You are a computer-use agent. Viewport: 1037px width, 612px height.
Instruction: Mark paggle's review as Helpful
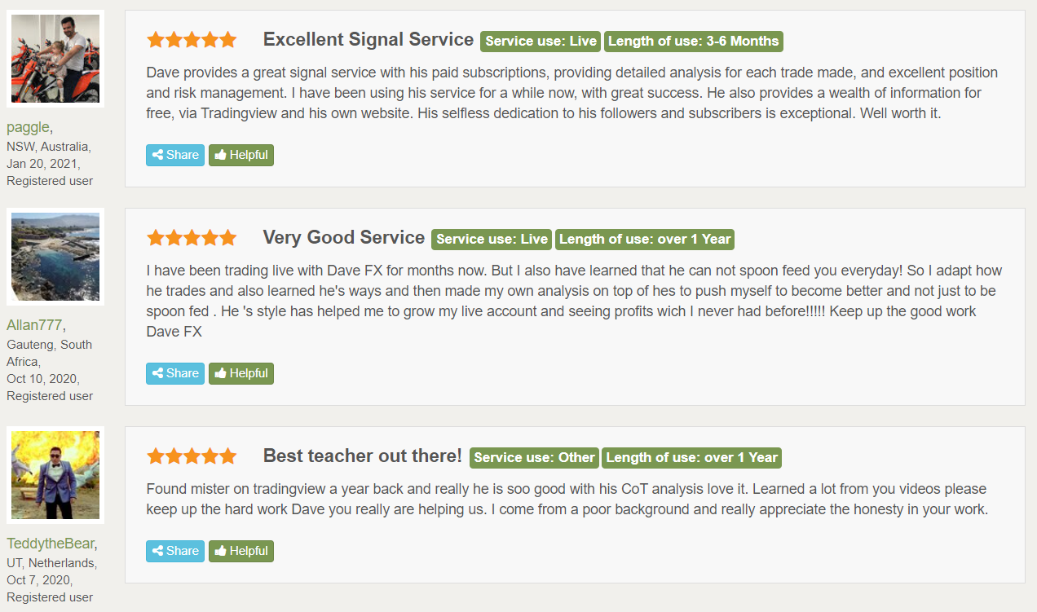241,155
